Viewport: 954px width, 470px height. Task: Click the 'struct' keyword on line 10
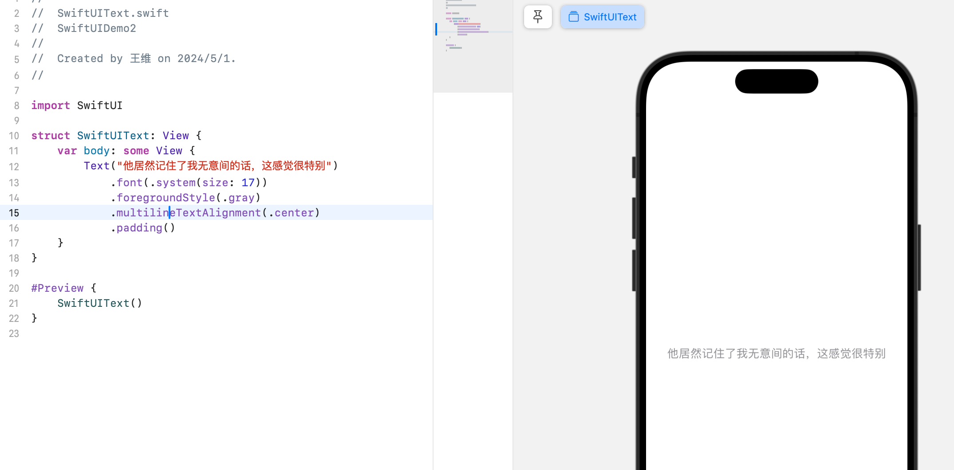point(51,136)
